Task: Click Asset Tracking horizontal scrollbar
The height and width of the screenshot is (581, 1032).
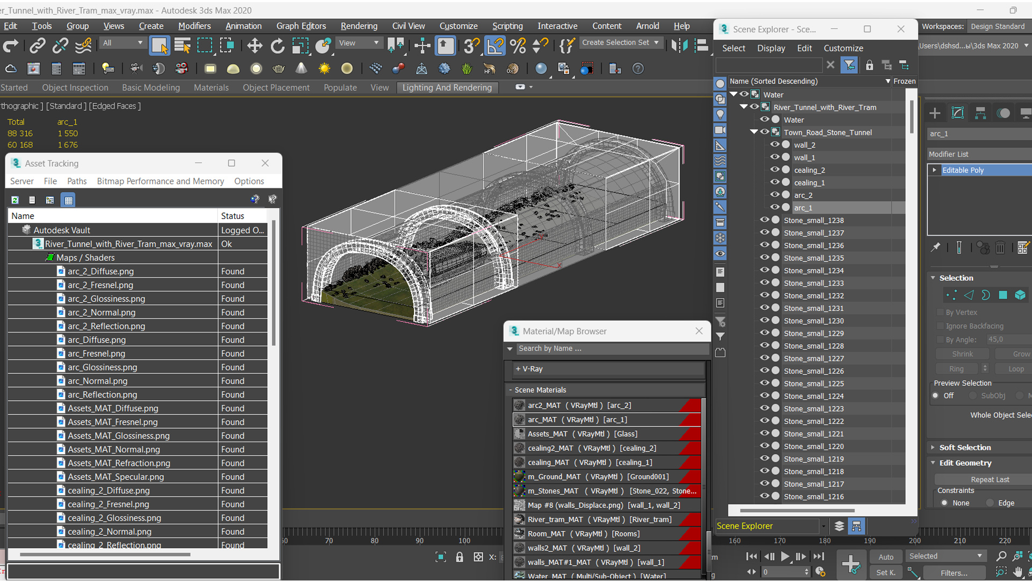Action: pos(105,554)
